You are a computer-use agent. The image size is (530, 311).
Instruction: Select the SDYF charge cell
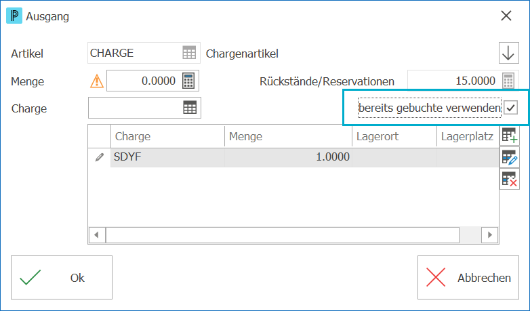pyautogui.click(x=167, y=157)
